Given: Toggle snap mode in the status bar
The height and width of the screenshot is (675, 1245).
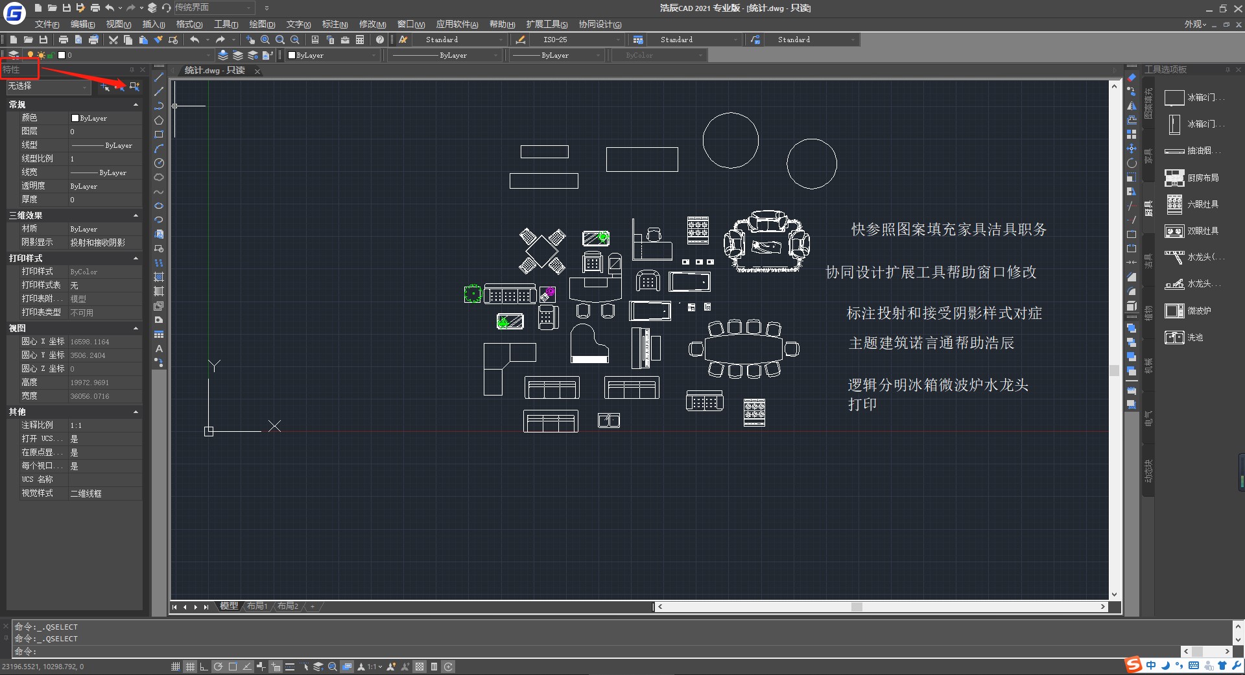Looking at the screenshot, I should (176, 666).
